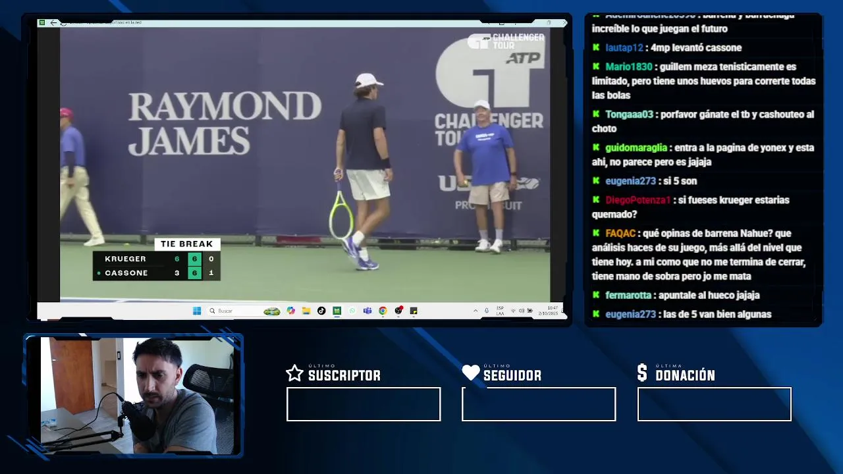
Task: Open the OBS Studio taskbar icon
Action: [398, 311]
